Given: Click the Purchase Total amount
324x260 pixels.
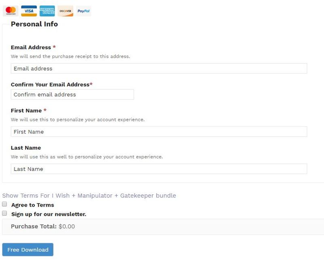Looking at the screenshot, I should (x=67, y=227).
